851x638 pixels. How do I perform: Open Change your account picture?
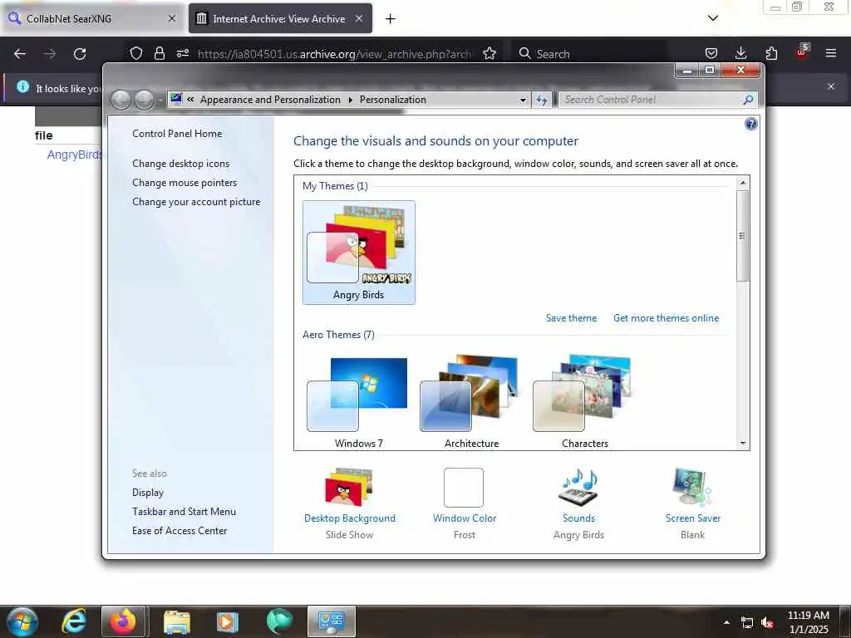196,202
